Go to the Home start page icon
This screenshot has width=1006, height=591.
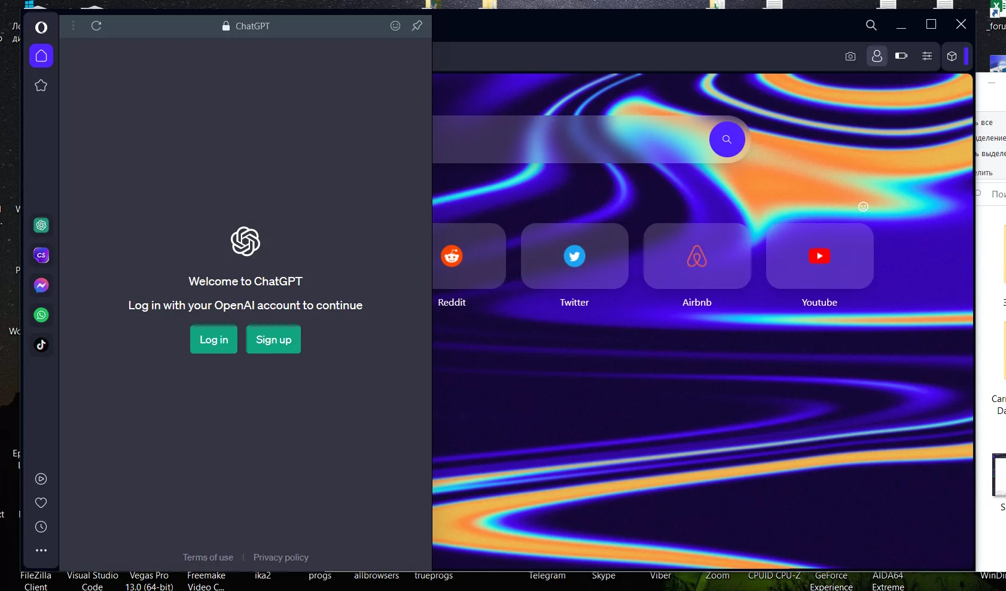(x=41, y=56)
